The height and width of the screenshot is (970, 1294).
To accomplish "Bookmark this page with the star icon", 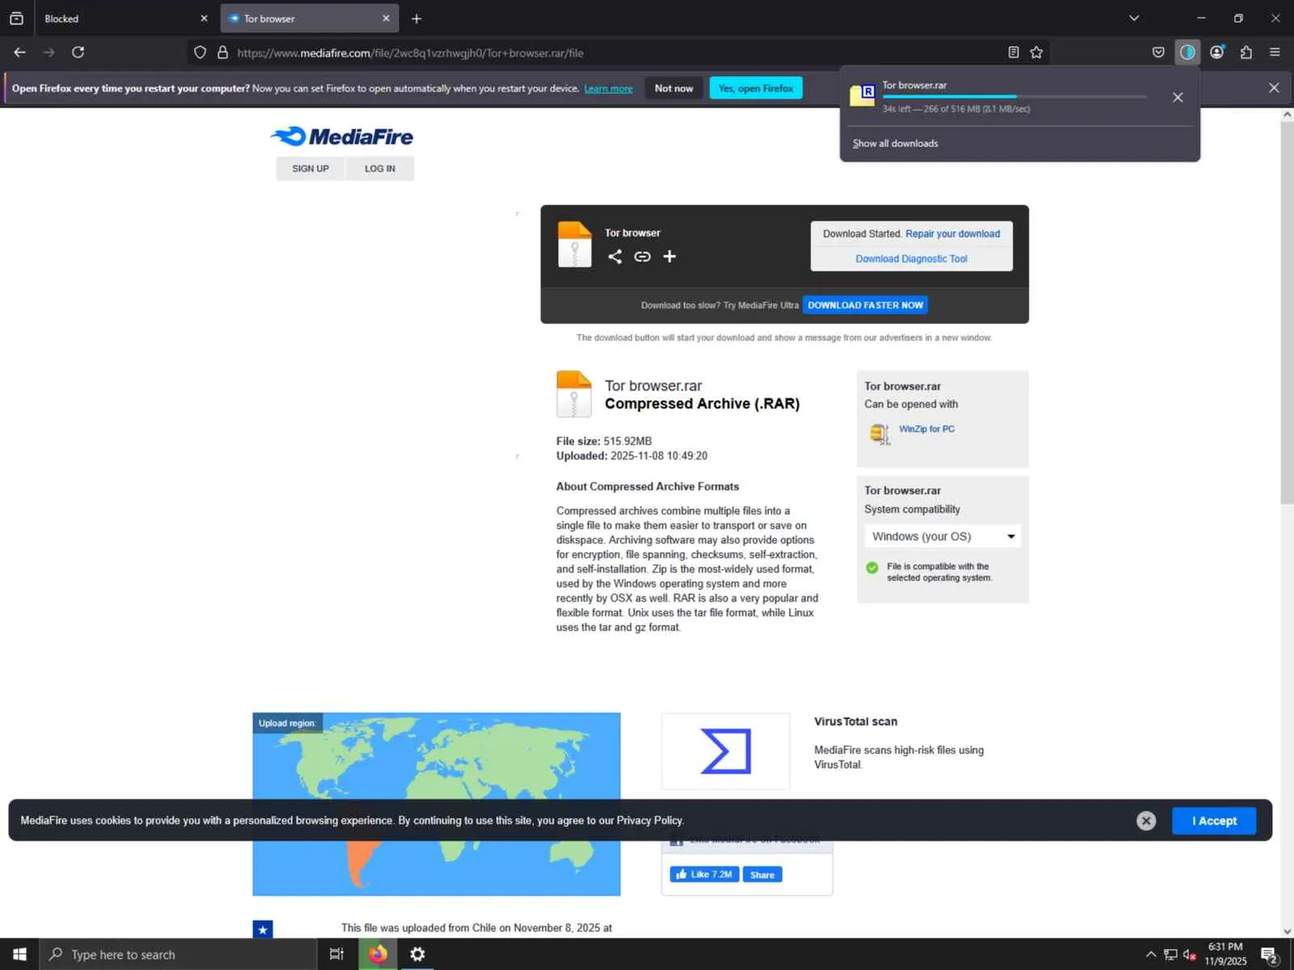I will [1036, 53].
